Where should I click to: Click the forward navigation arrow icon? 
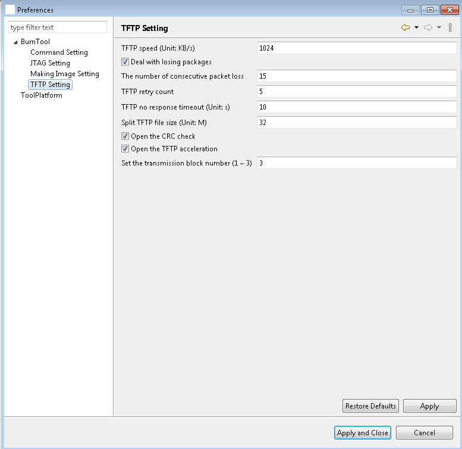(428, 27)
